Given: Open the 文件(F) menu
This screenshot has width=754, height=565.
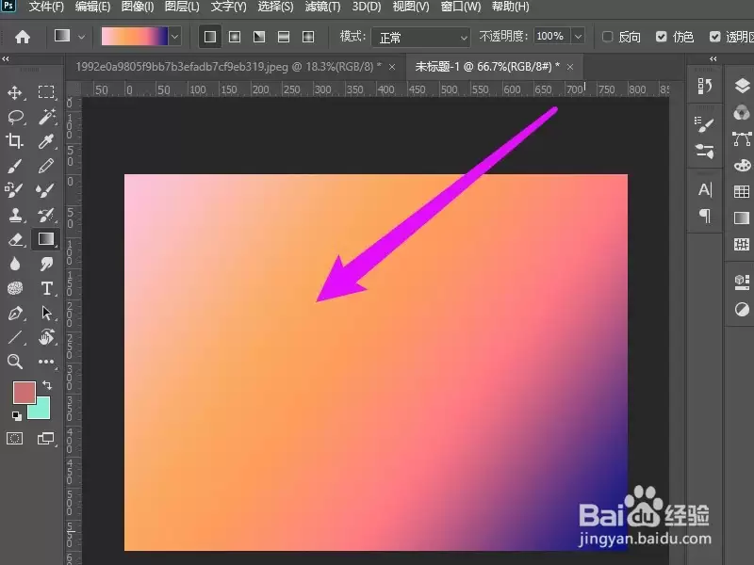Looking at the screenshot, I should coord(46,7).
